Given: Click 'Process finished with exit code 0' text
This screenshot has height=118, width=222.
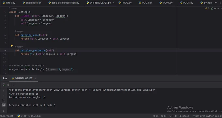Looking at the screenshot, I should (x=32, y=105).
